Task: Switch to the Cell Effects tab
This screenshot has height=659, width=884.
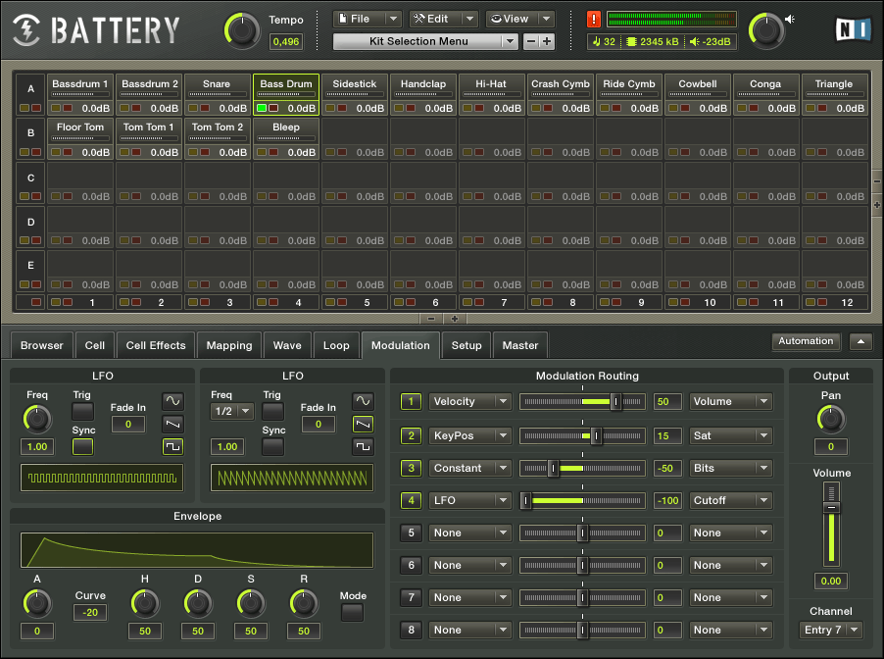Action: (156, 345)
